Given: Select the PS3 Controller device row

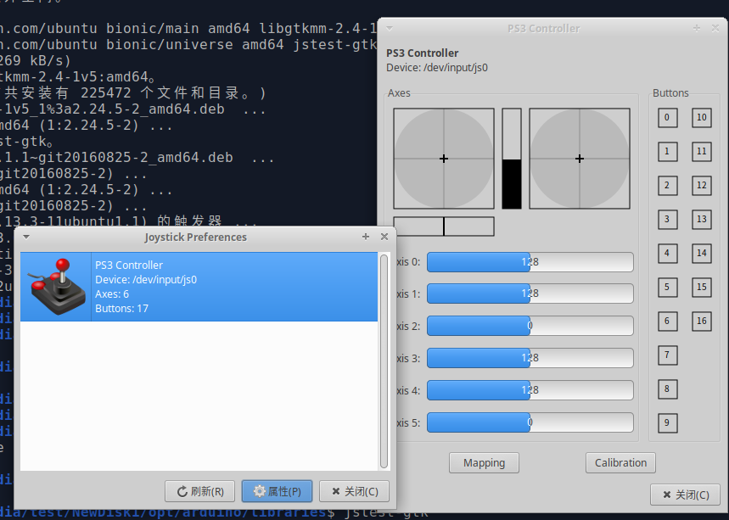Looking at the screenshot, I should (199, 287).
